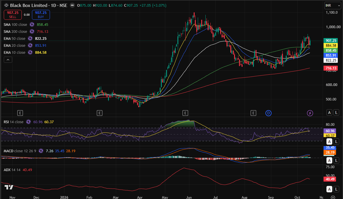
Task: Select the EMA 10 close legend label
Action: pyautogui.click(x=15, y=53)
